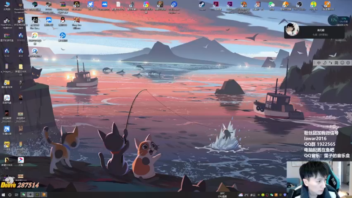Screen dimensions: 352x198
Task: Open the Xunlei blue bird shortcut
Action: pos(91,6)
